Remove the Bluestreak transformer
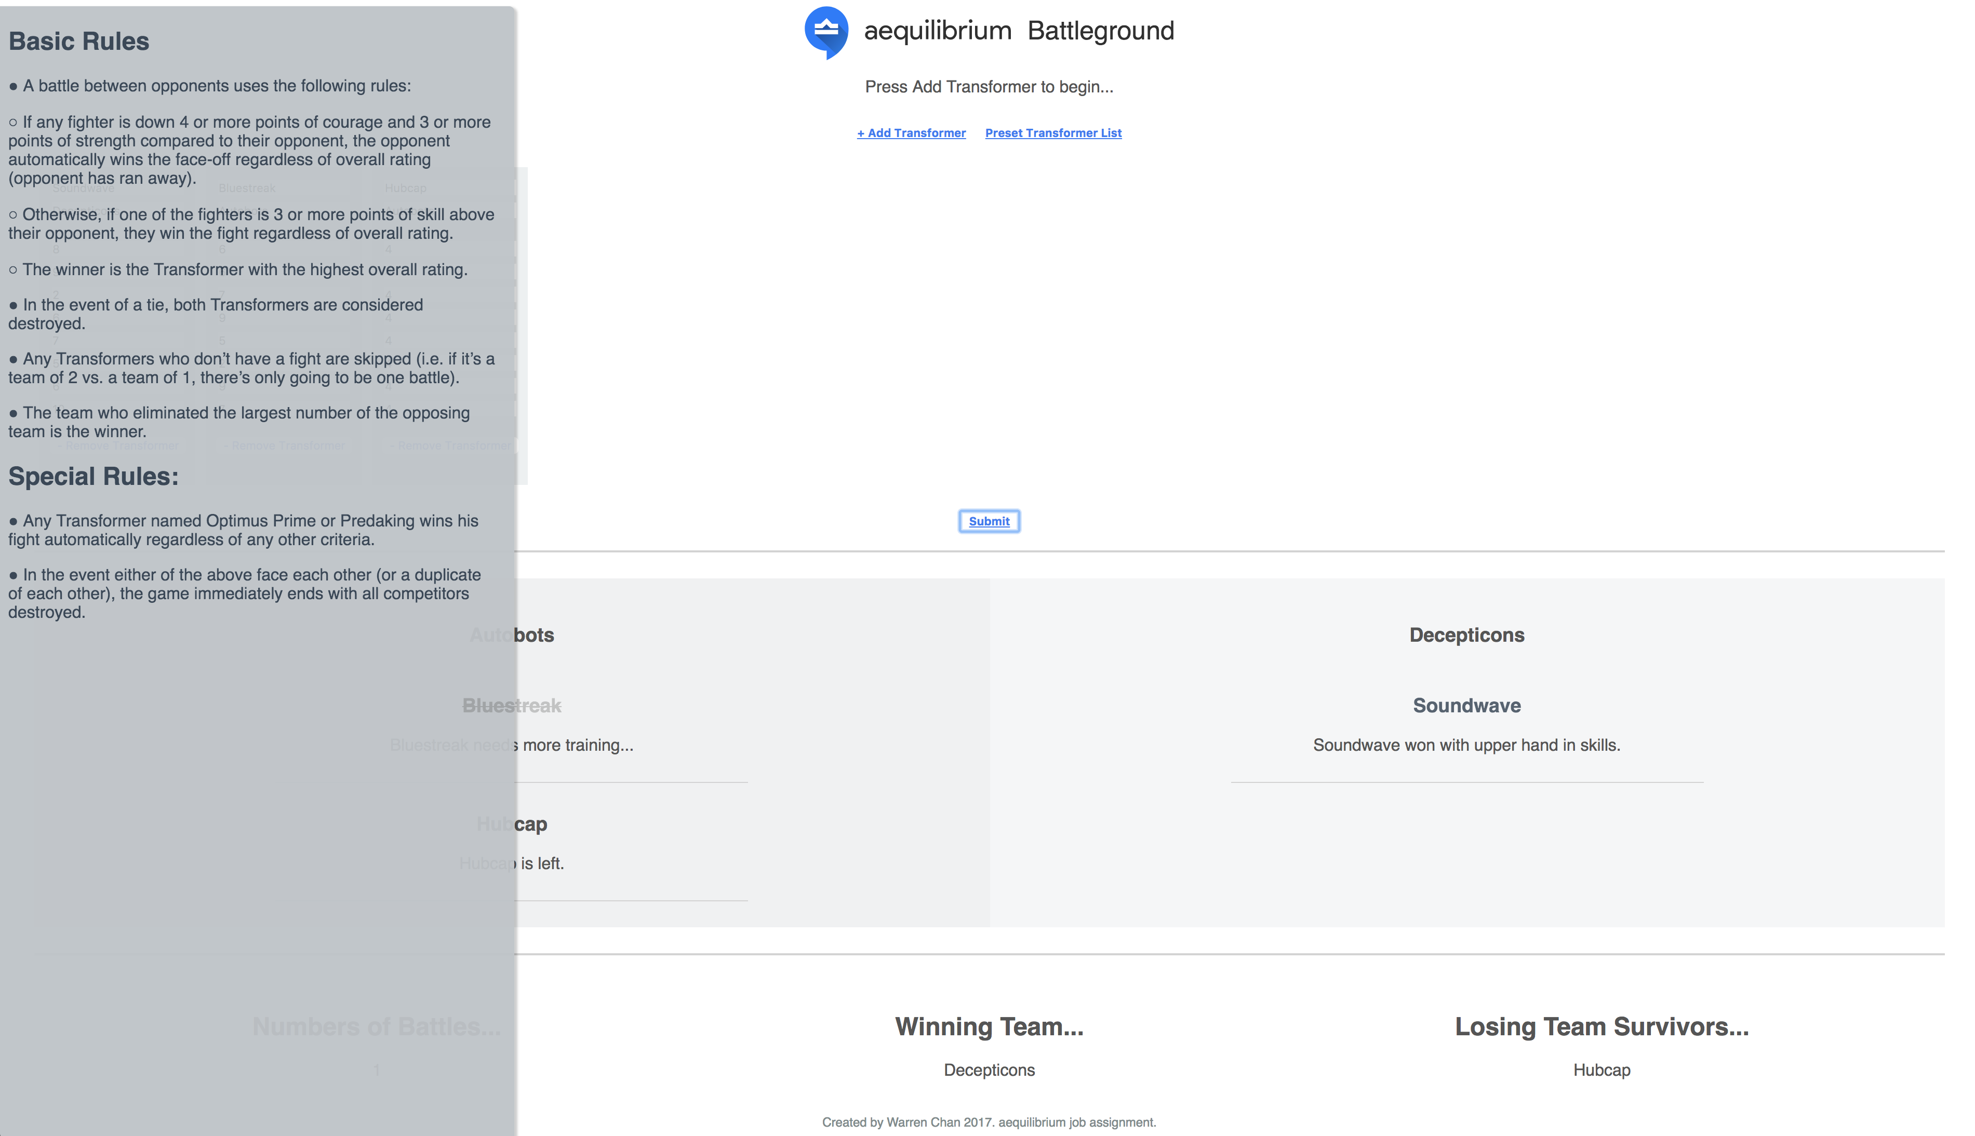The image size is (1975, 1136). [284, 445]
